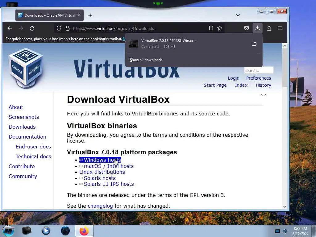
Task: Open Downloads in the sidebar
Action: coord(22,127)
